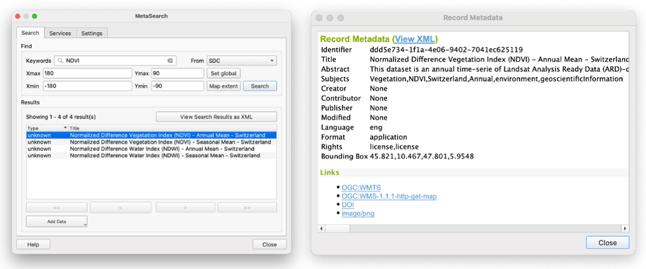Image resolution: width=646 pixels, height=269 pixels.
Task: Open the From SDC catalog dropdown
Action: tap(241, 61)
